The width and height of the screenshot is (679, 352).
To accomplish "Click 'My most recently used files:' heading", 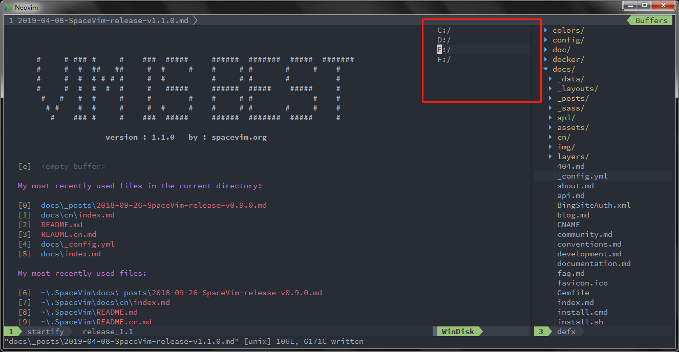I will [82, 273].
